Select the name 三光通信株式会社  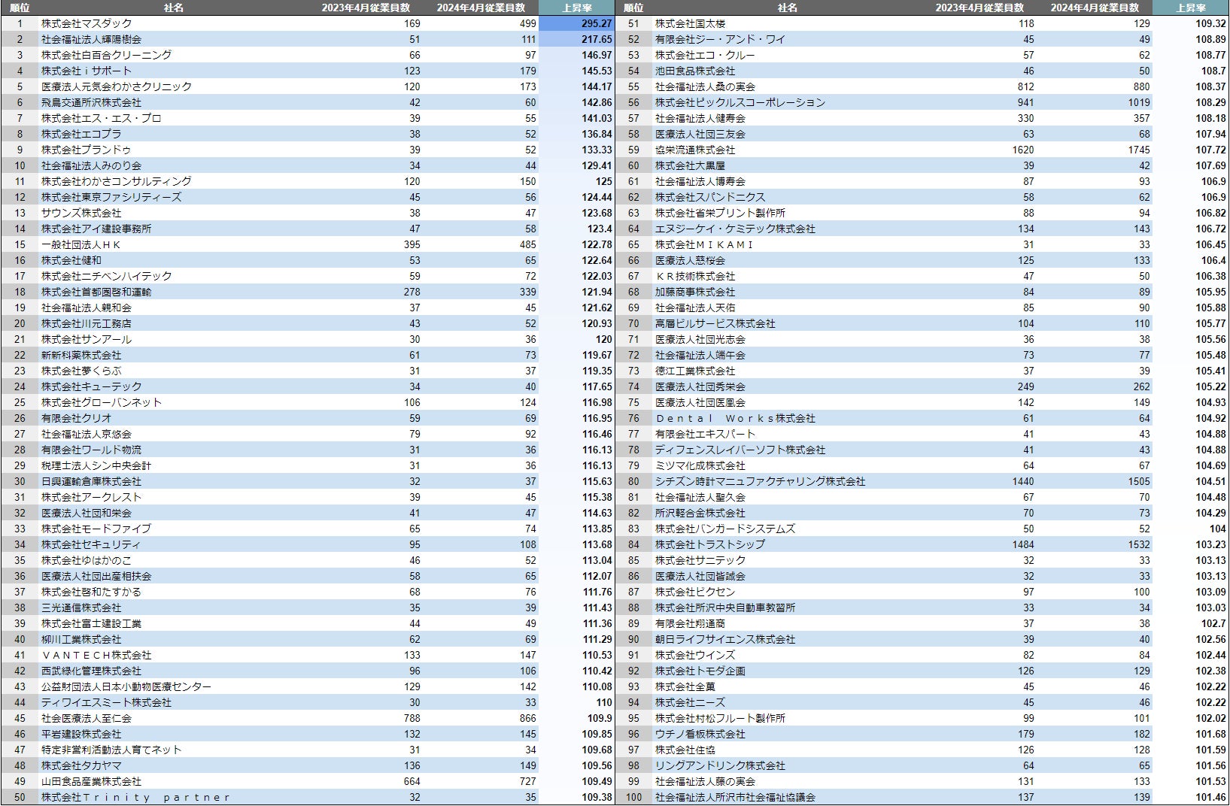[81, 608]
